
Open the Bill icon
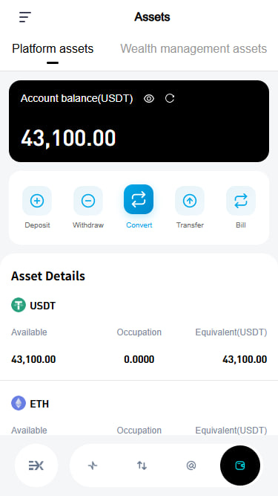click(x=241, y=201)
